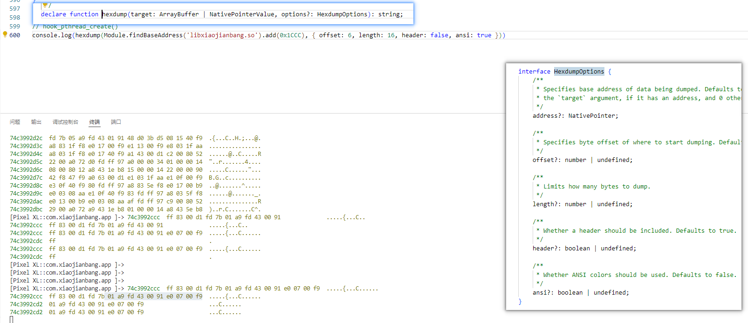
Task: Select the 调试控制台 (Debug Console) tab
Action: [x=65, y=122]
